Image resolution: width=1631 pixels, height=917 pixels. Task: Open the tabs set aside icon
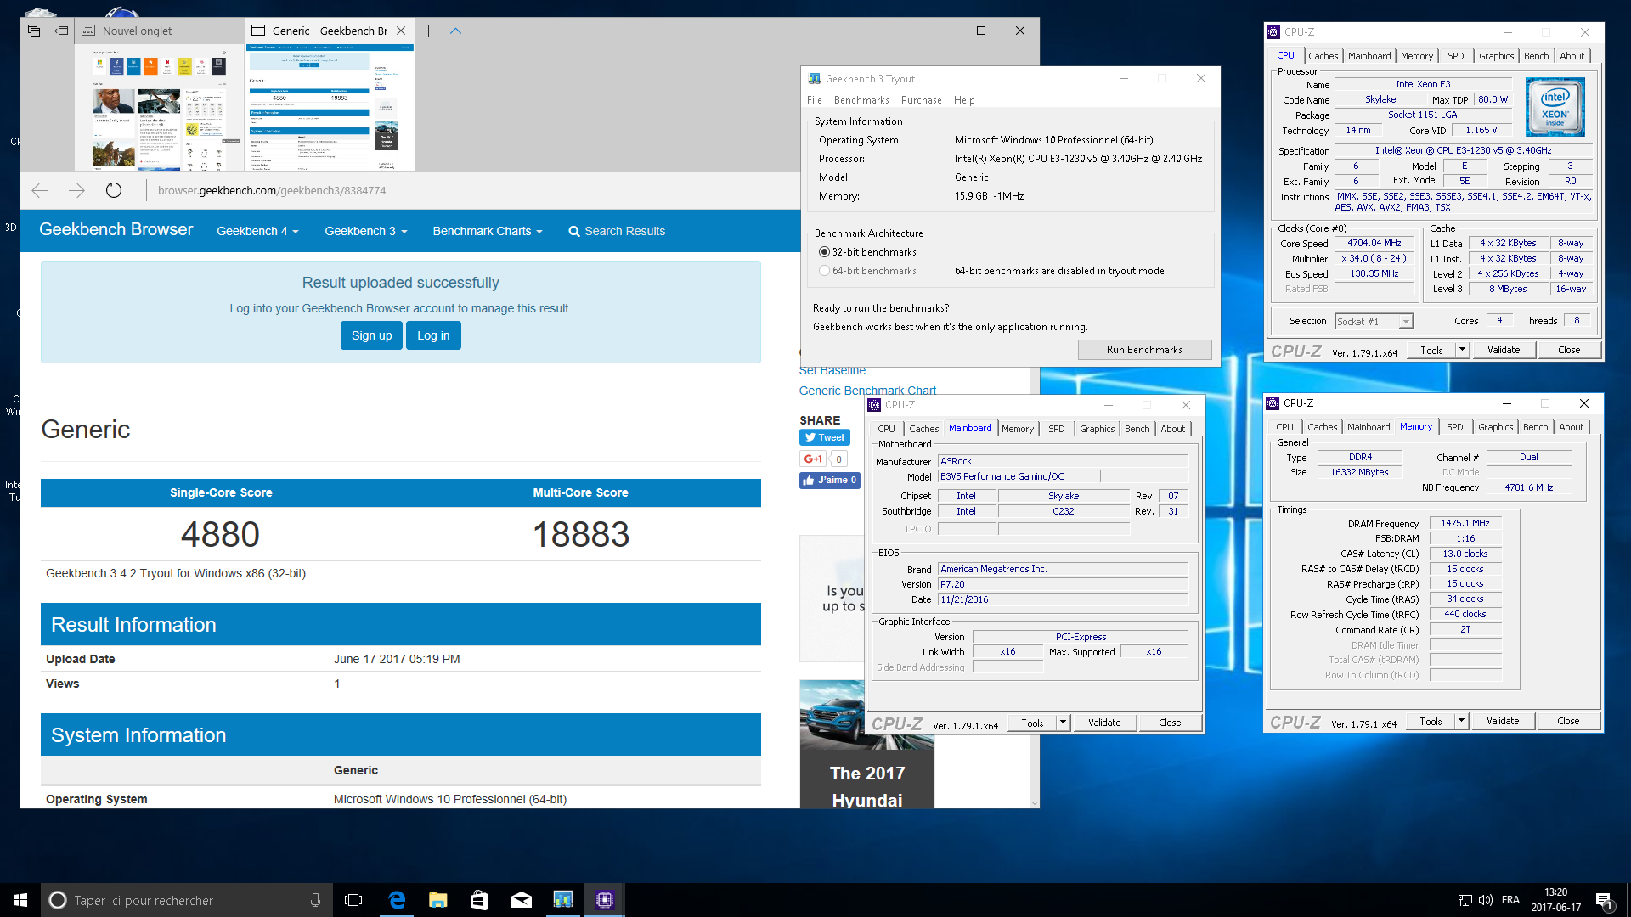pos(34,31)
